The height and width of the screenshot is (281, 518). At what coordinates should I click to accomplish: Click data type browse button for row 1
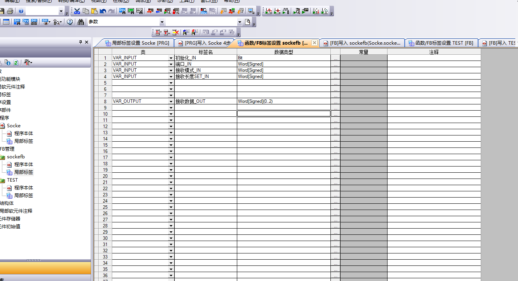(335, 58)
